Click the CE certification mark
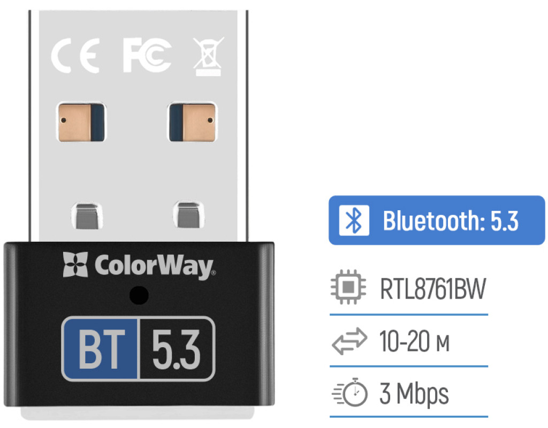This screenshot has height=428, width=548. tap(75, 56)
